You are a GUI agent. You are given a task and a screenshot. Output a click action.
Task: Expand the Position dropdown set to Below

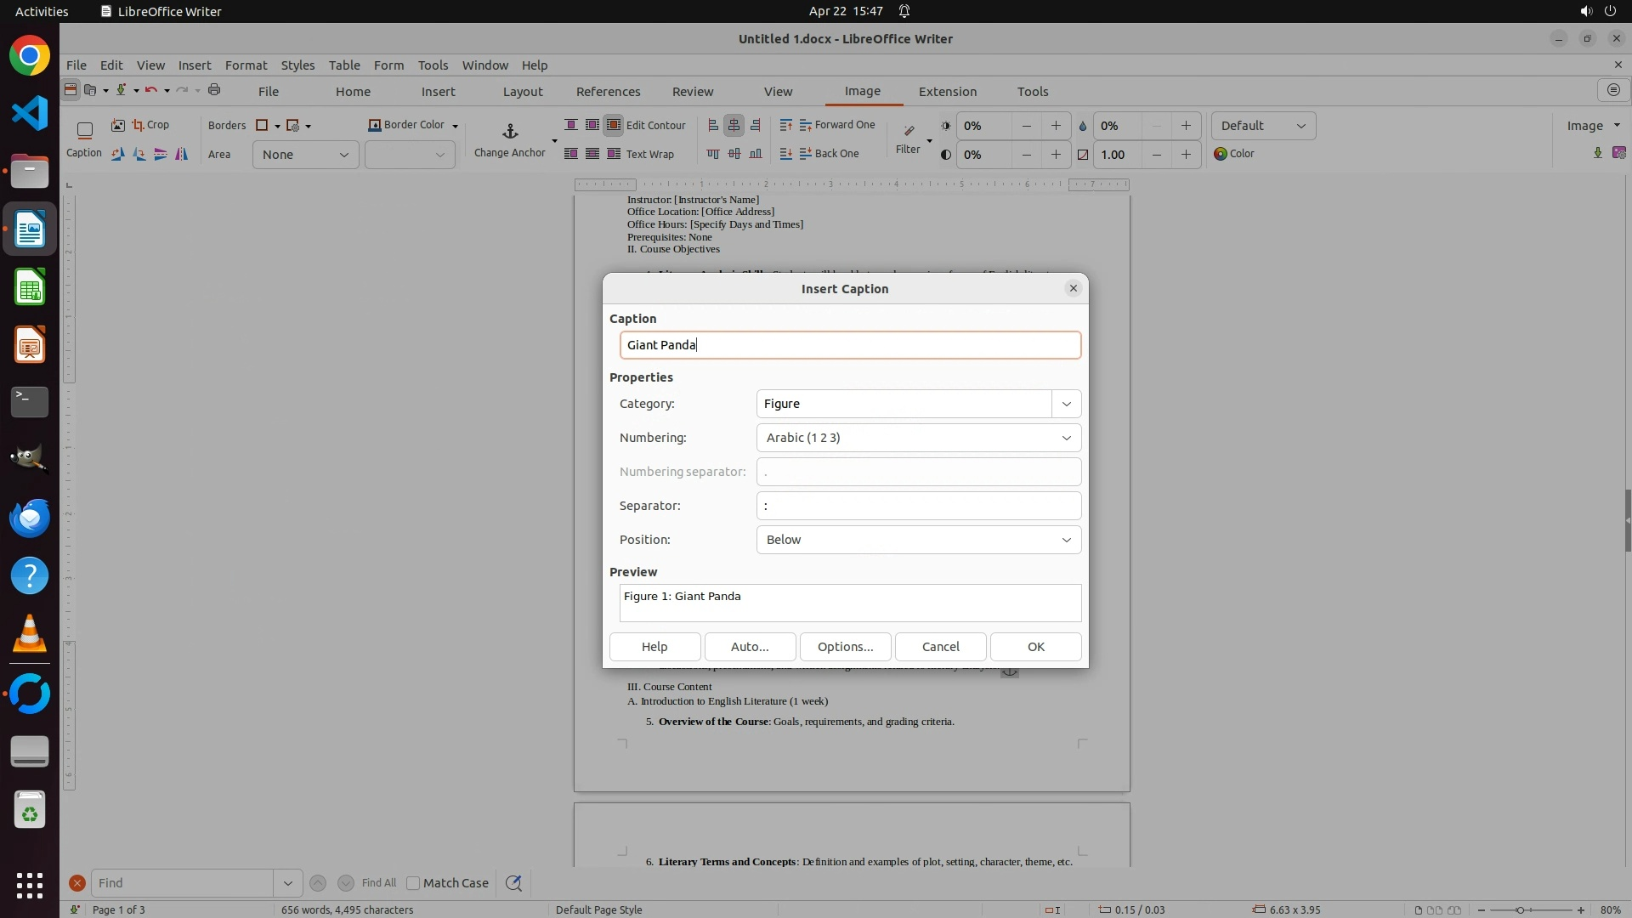[918, 540]
